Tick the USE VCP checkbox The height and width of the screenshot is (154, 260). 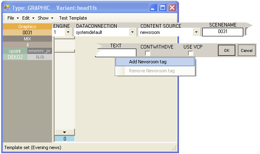[190, 53]
